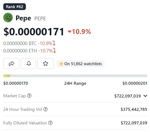Open price alert bell icon
The height and width of the screenshot is (132, 150).
[29, 64]
